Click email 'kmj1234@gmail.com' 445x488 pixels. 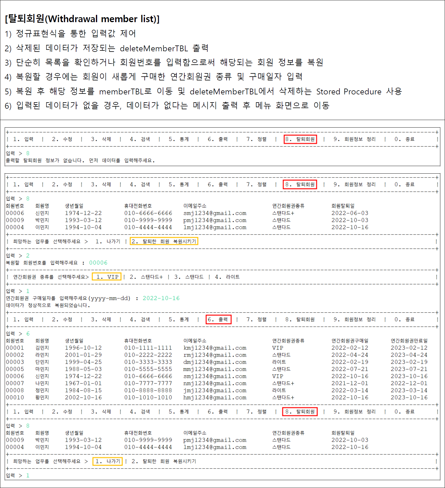coord(215,348)
